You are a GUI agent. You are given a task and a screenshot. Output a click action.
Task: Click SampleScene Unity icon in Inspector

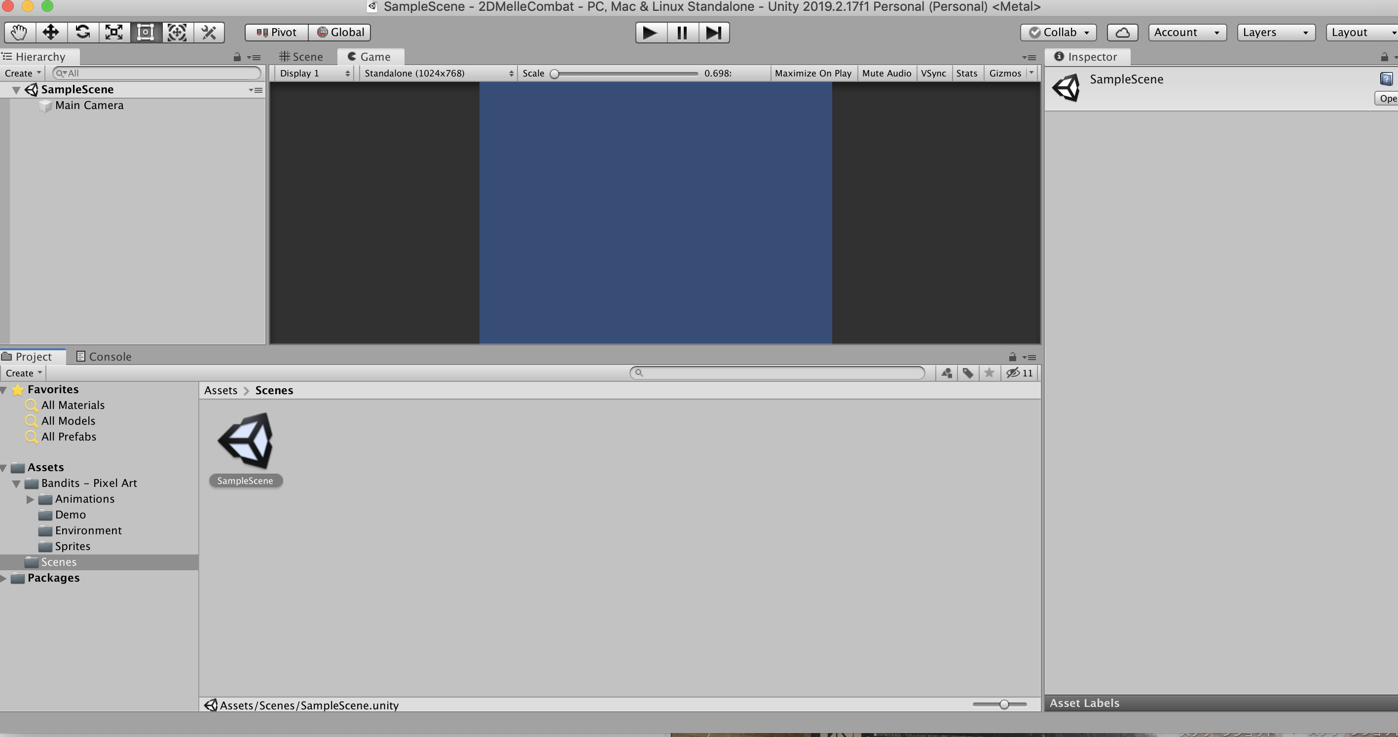click(x=1066, y=87)
